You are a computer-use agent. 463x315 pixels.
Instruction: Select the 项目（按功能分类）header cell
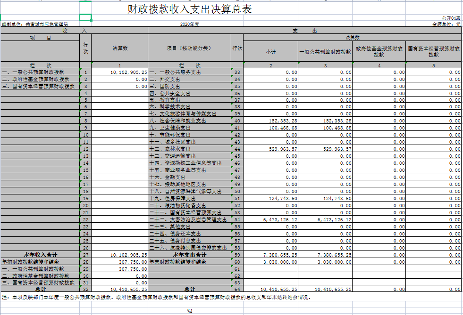coord(189,48)
